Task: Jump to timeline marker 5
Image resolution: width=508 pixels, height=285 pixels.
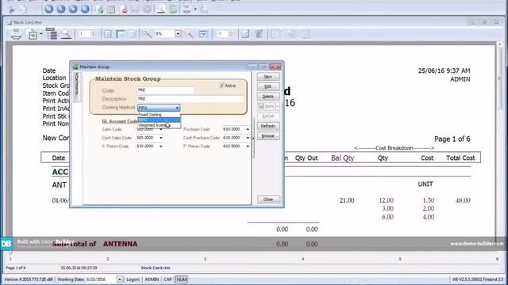Action: [400, 259]
